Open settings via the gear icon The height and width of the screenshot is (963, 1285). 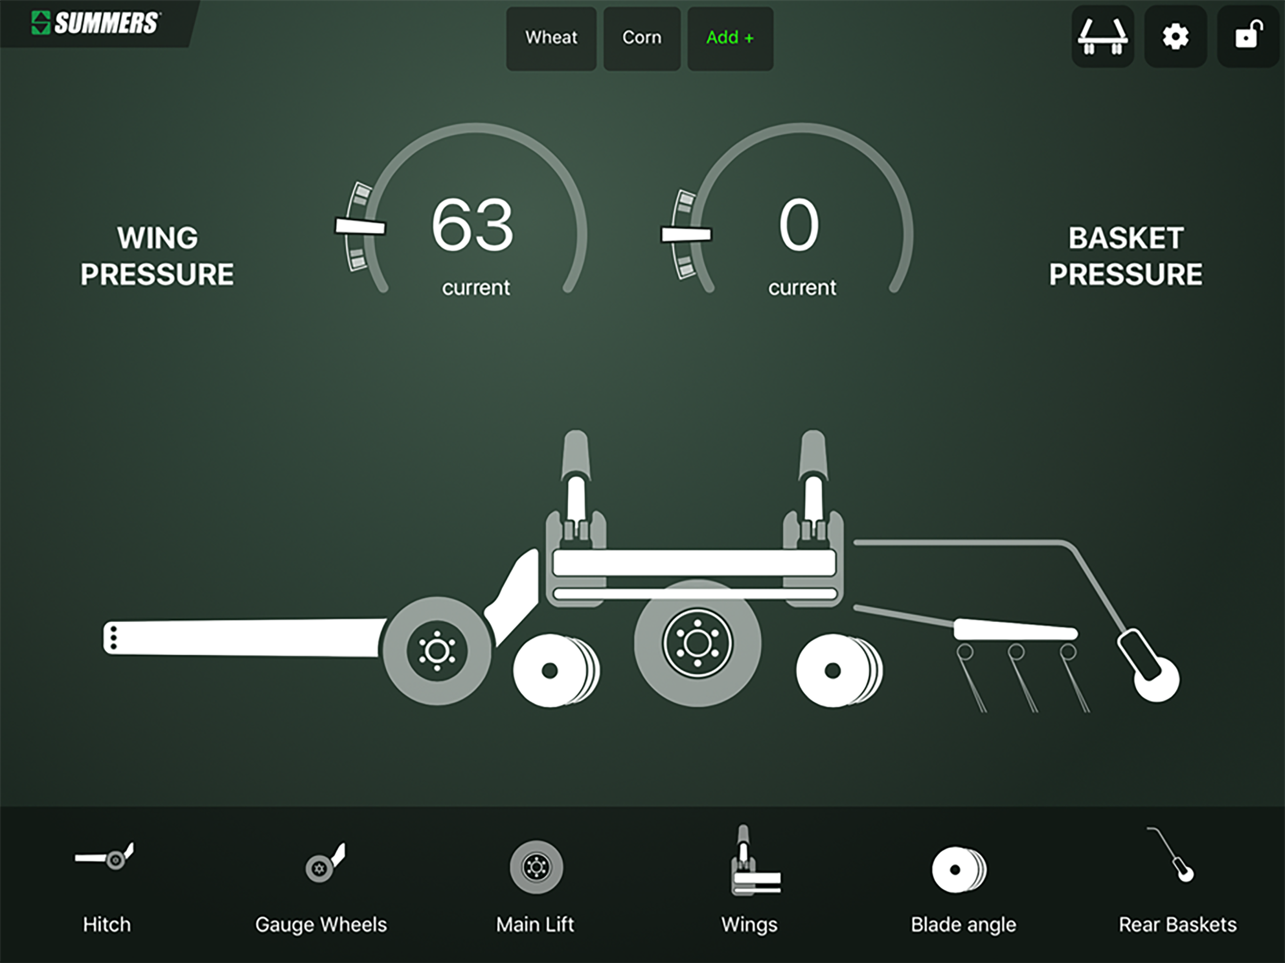1175,37
